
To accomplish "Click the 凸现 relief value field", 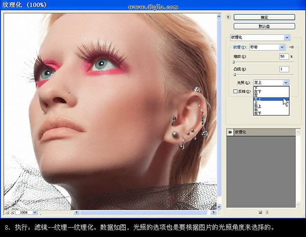I will point(284,69).
